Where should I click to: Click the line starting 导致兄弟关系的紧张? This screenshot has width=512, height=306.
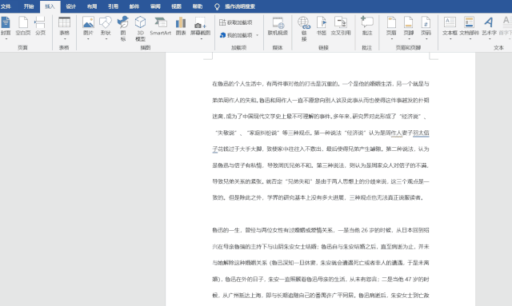[321, 181]
